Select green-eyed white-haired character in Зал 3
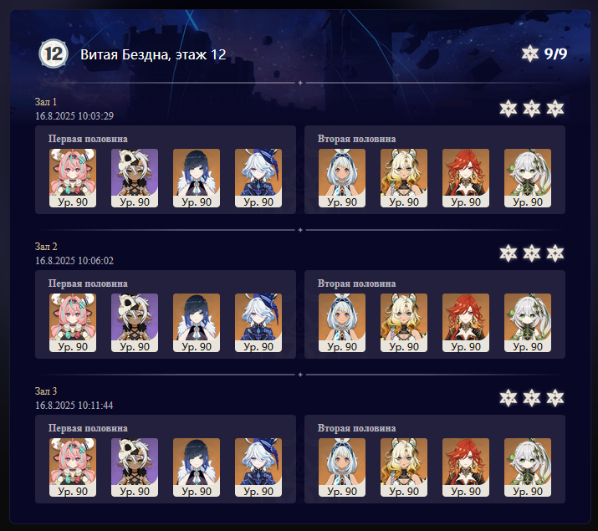The image size is (598, 531). click(528, 467)
